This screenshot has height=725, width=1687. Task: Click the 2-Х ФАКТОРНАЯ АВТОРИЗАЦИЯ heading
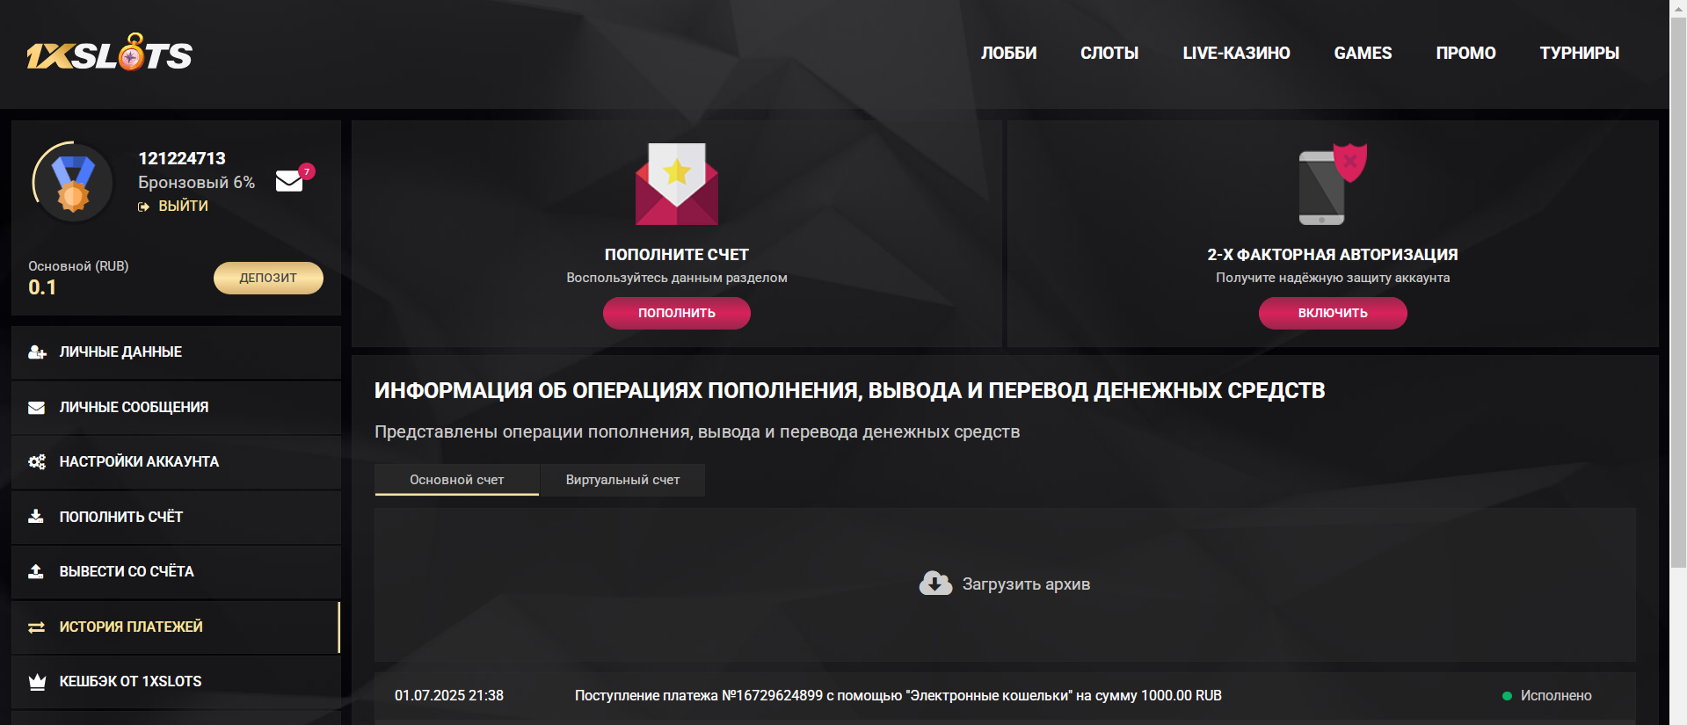pos(1333,255)
